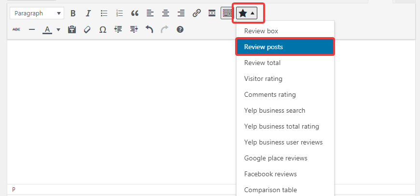Insert a bulleted list

coord(104,13)
